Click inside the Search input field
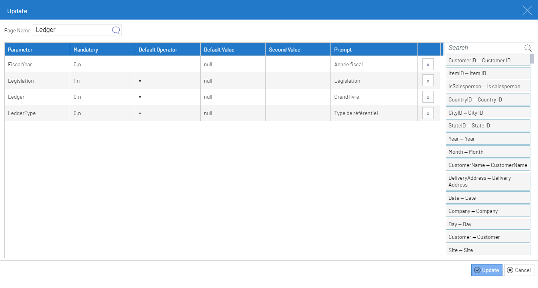The image size is (538, 288). click(x=483, y=48)
